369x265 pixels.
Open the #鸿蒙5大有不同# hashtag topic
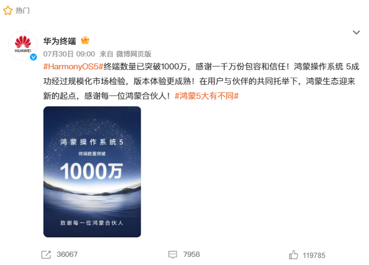(206, 96)
